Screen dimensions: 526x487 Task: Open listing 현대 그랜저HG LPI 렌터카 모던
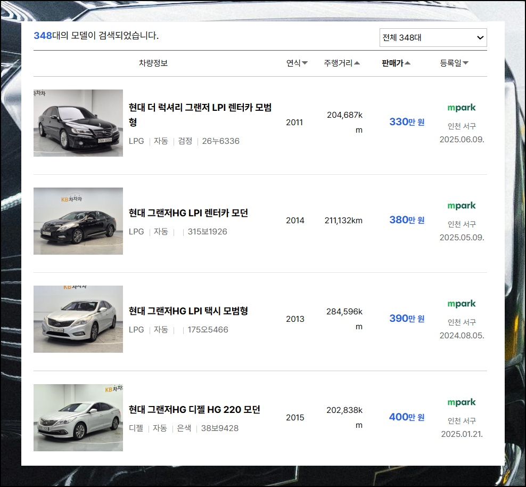[x=188, y=213]
